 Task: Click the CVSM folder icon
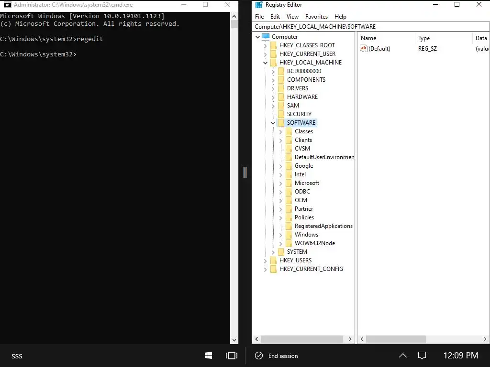(289, 149)
